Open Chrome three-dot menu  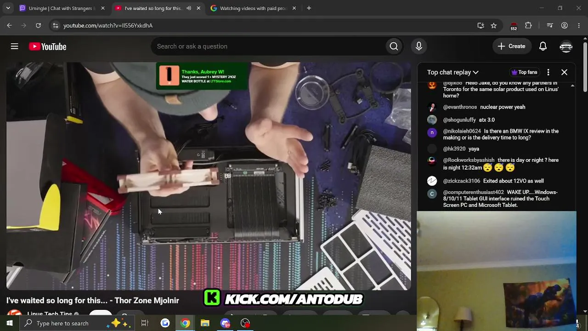579,26
